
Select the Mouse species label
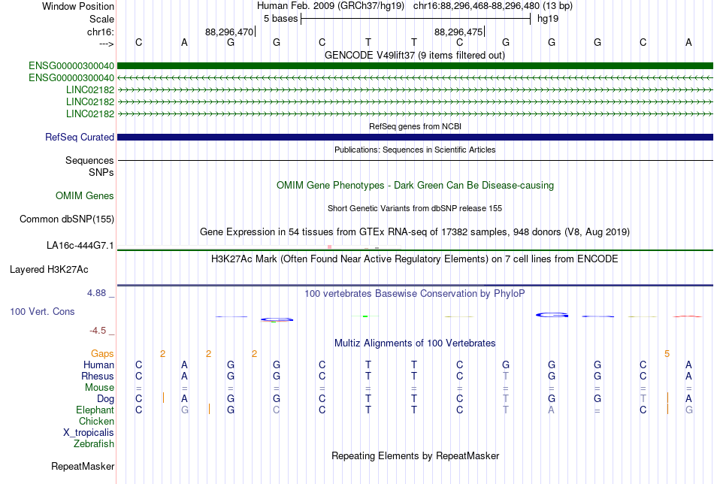99,388
